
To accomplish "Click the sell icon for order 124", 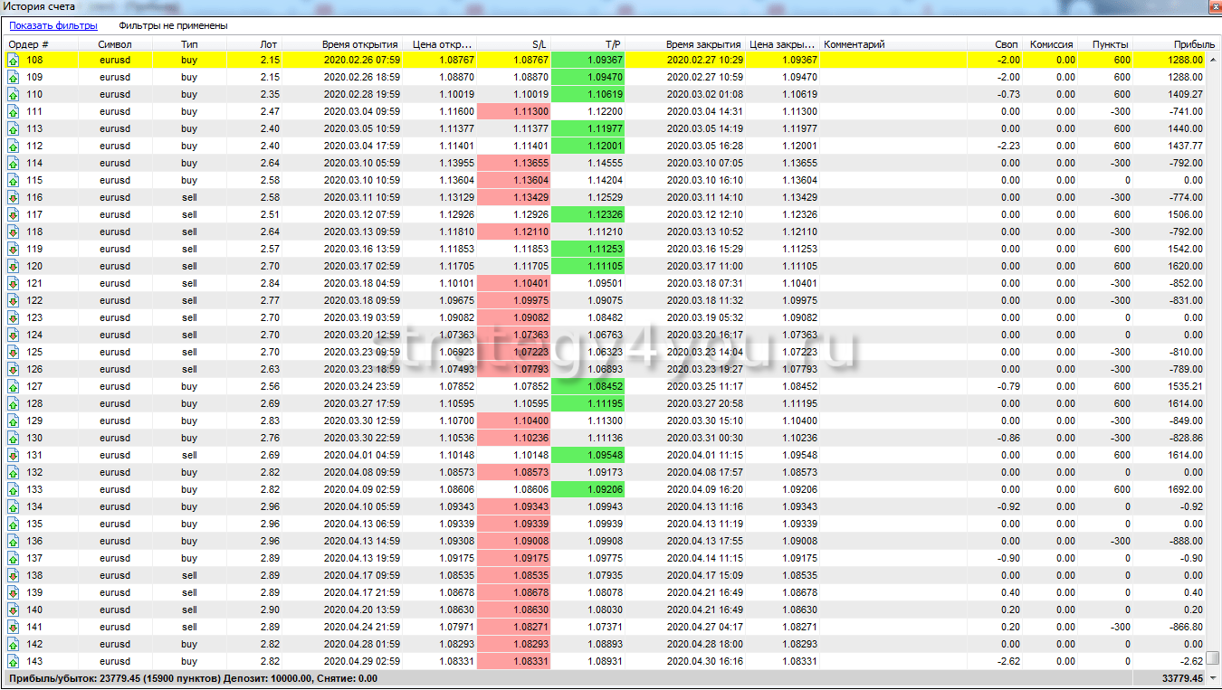I will [14, 336].
